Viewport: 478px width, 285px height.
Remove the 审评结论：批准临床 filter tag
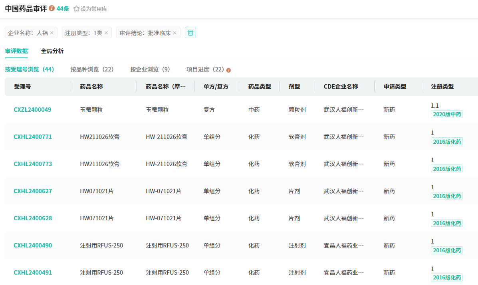(175, 33)
